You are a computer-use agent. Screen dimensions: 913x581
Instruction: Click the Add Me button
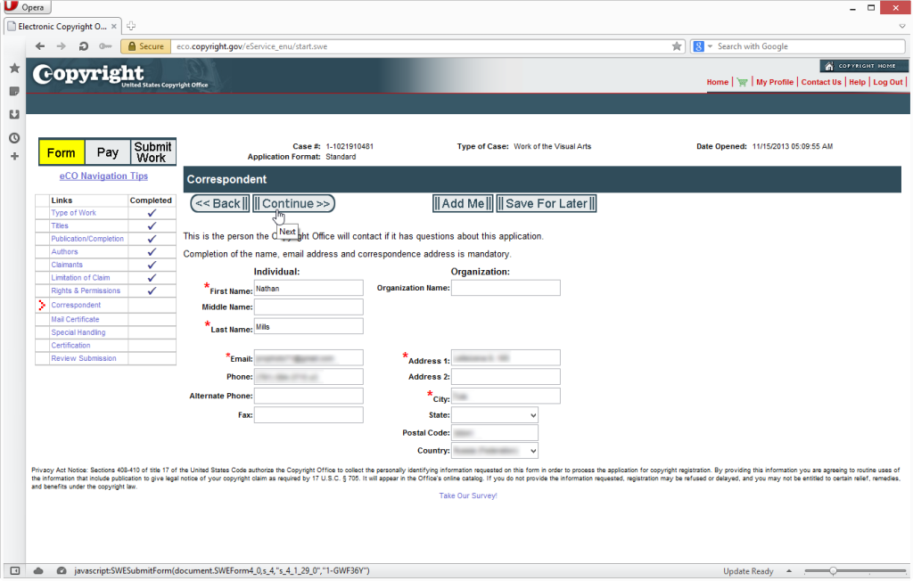(463, 204)
